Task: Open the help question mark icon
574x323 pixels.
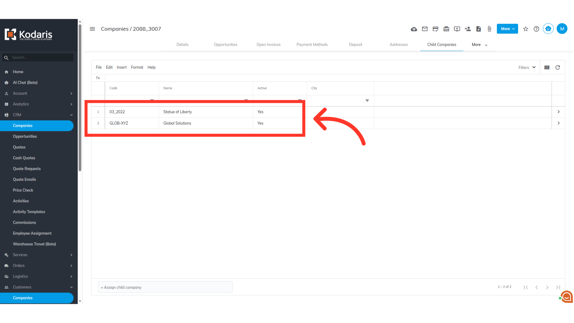Action: (536, 29)
